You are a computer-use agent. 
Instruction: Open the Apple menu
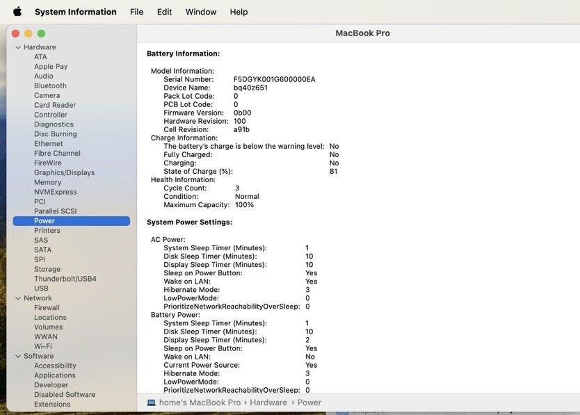point(17,12)
